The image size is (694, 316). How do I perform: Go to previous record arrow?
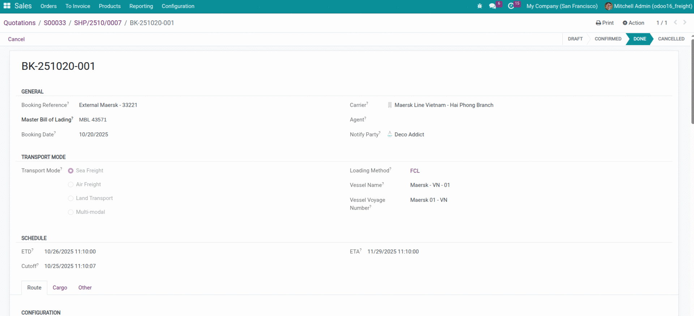[675, 22]
